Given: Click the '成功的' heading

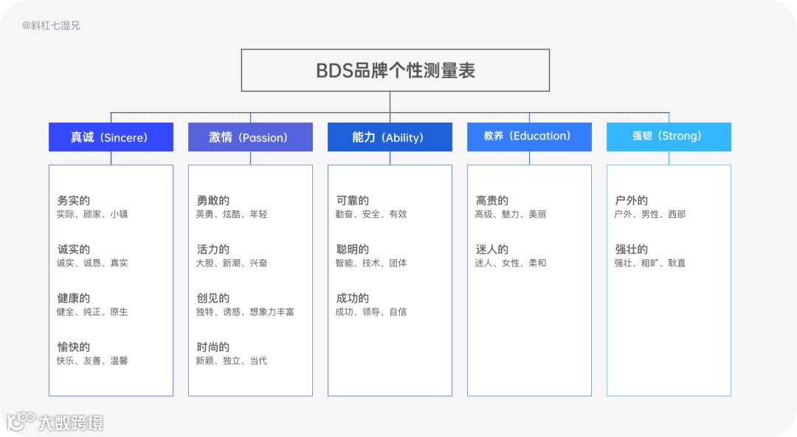Looking at the screenshot, I should pos(353,298).
